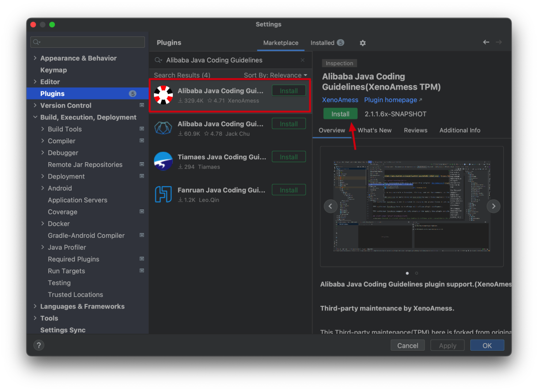Click the Apply button
538x391 pixels.
[x=447, y=345]
